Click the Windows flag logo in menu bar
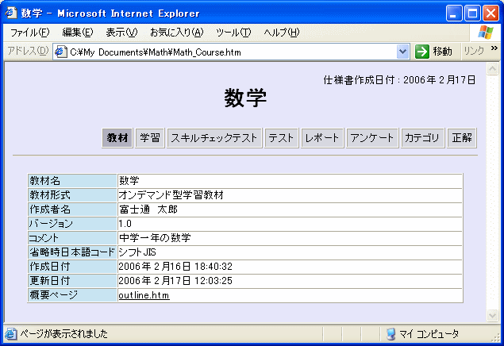Viewport: 504px width, 346px height. 486,33
